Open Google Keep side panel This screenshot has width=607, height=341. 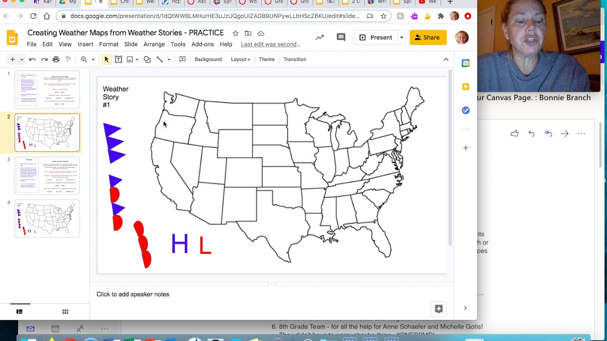(466, 87)
